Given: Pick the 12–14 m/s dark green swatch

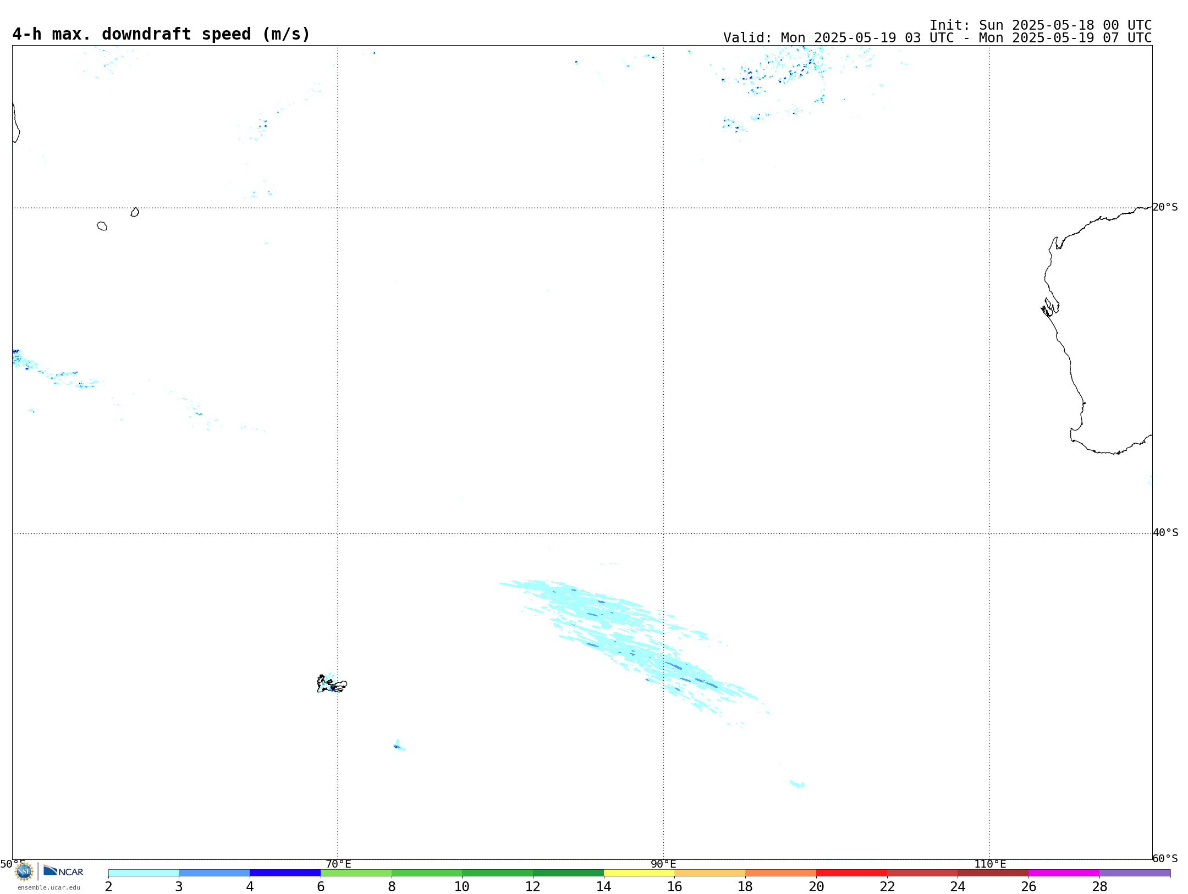Looking at the screenshot, I should [x=568, y=873].
